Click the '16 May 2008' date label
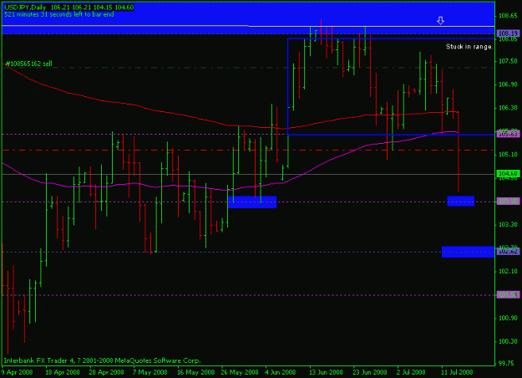This screenshot has height=378, width=522. click(x=195, y=372)
